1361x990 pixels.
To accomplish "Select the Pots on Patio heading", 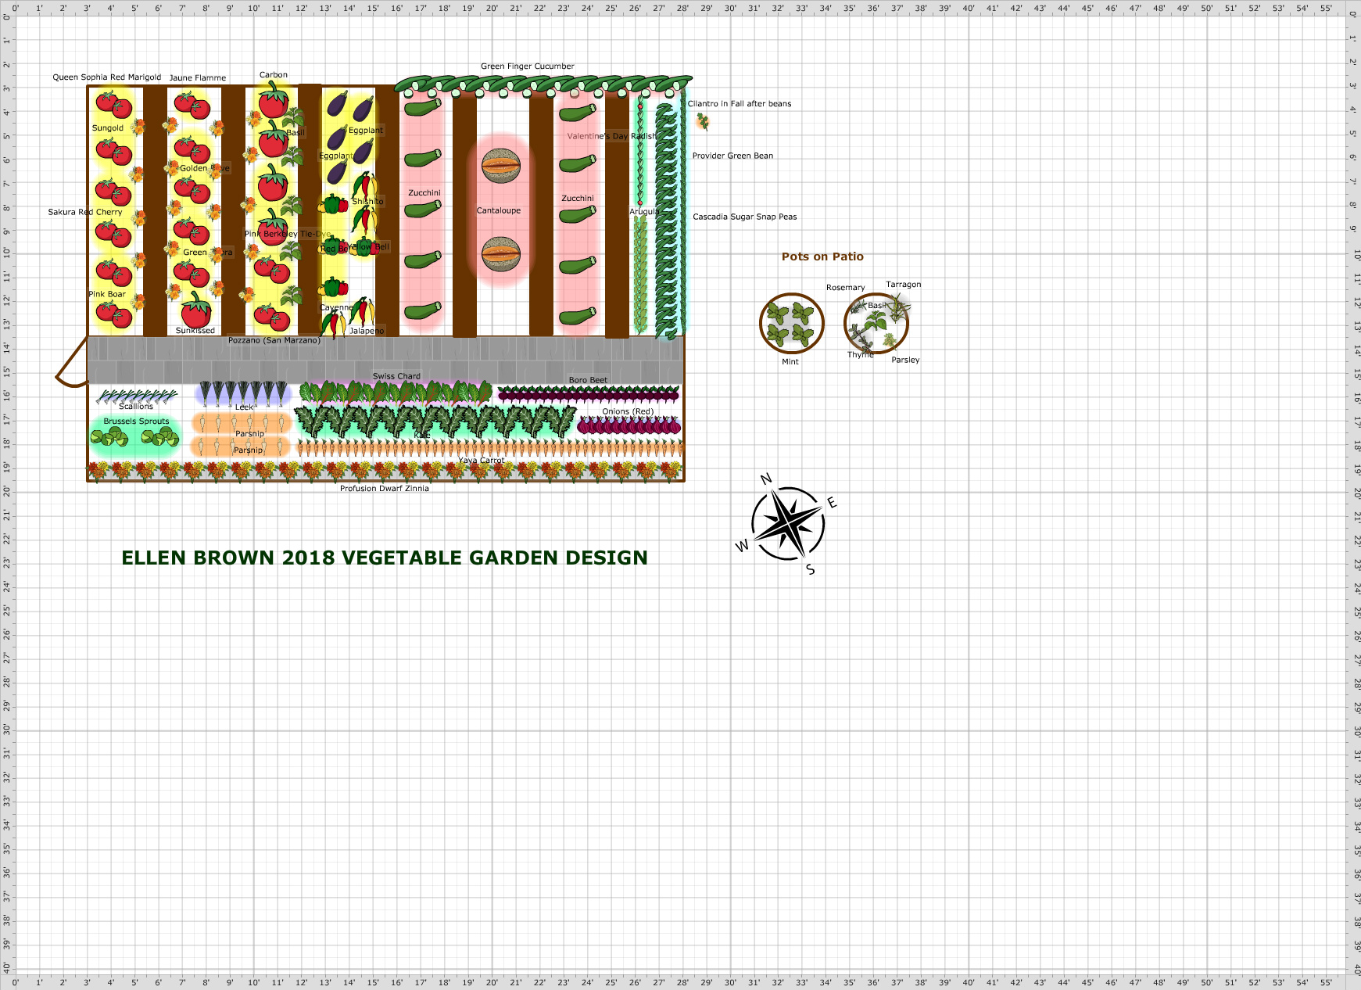I will coord(822,256).
